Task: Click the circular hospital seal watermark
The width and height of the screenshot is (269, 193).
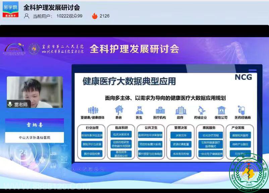Action: pos(249,172)
